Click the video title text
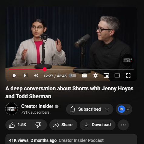This screenshot has height=144, width=144. (x=69, y=92)
